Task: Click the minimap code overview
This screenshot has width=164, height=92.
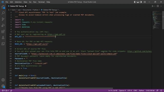Action: [x=157, y=20]
